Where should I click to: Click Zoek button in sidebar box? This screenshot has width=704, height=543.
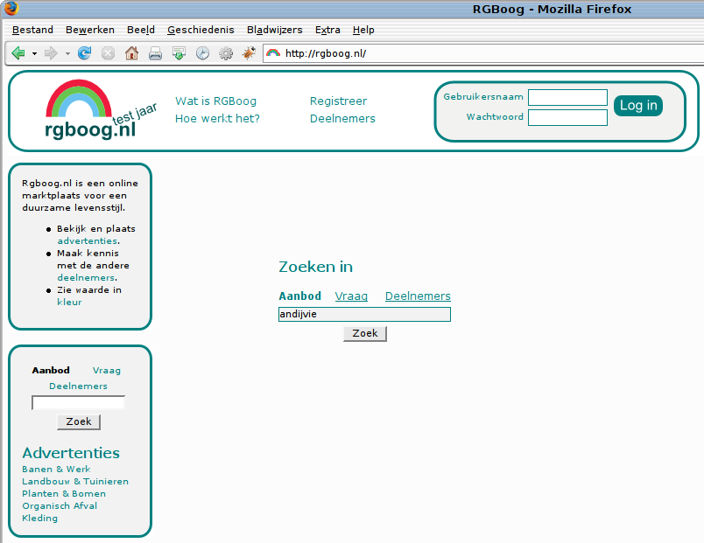point(79,422)
